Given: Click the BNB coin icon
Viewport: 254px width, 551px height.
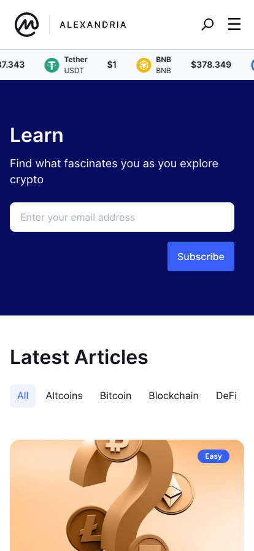Looking at the screenshot, I should tap(144, 65).
